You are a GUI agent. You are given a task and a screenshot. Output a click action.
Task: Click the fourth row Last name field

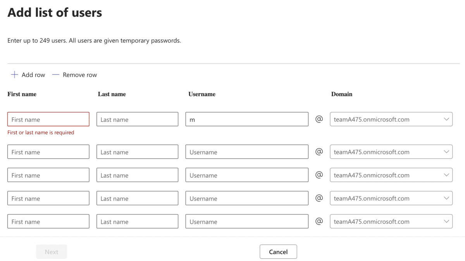click(137, 198)
